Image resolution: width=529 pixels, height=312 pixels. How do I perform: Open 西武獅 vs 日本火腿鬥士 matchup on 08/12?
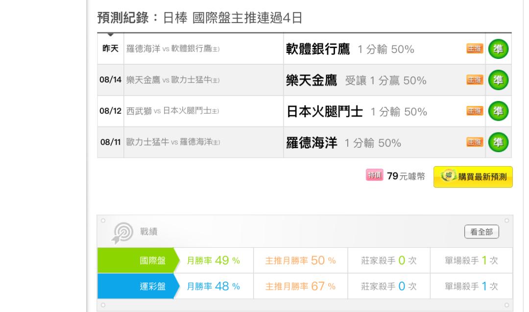(172, 111)
